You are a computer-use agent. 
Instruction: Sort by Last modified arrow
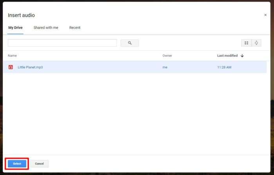click(x=242, y=56)
